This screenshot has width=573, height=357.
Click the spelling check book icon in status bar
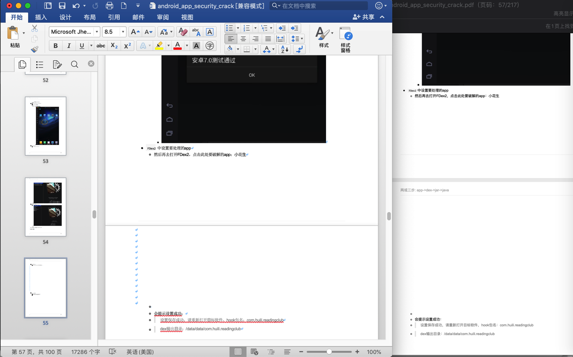click(x=113, y=351)
